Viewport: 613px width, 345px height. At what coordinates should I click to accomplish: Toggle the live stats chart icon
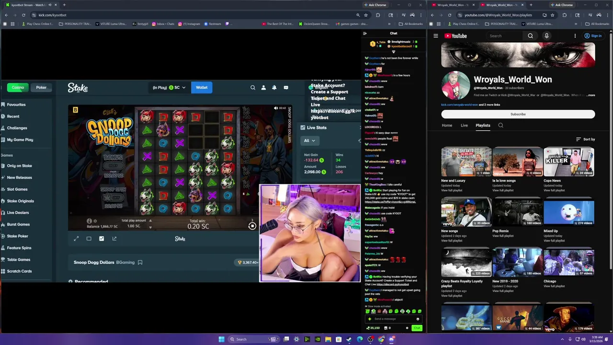pyautogui.click(x=102, y=239)
